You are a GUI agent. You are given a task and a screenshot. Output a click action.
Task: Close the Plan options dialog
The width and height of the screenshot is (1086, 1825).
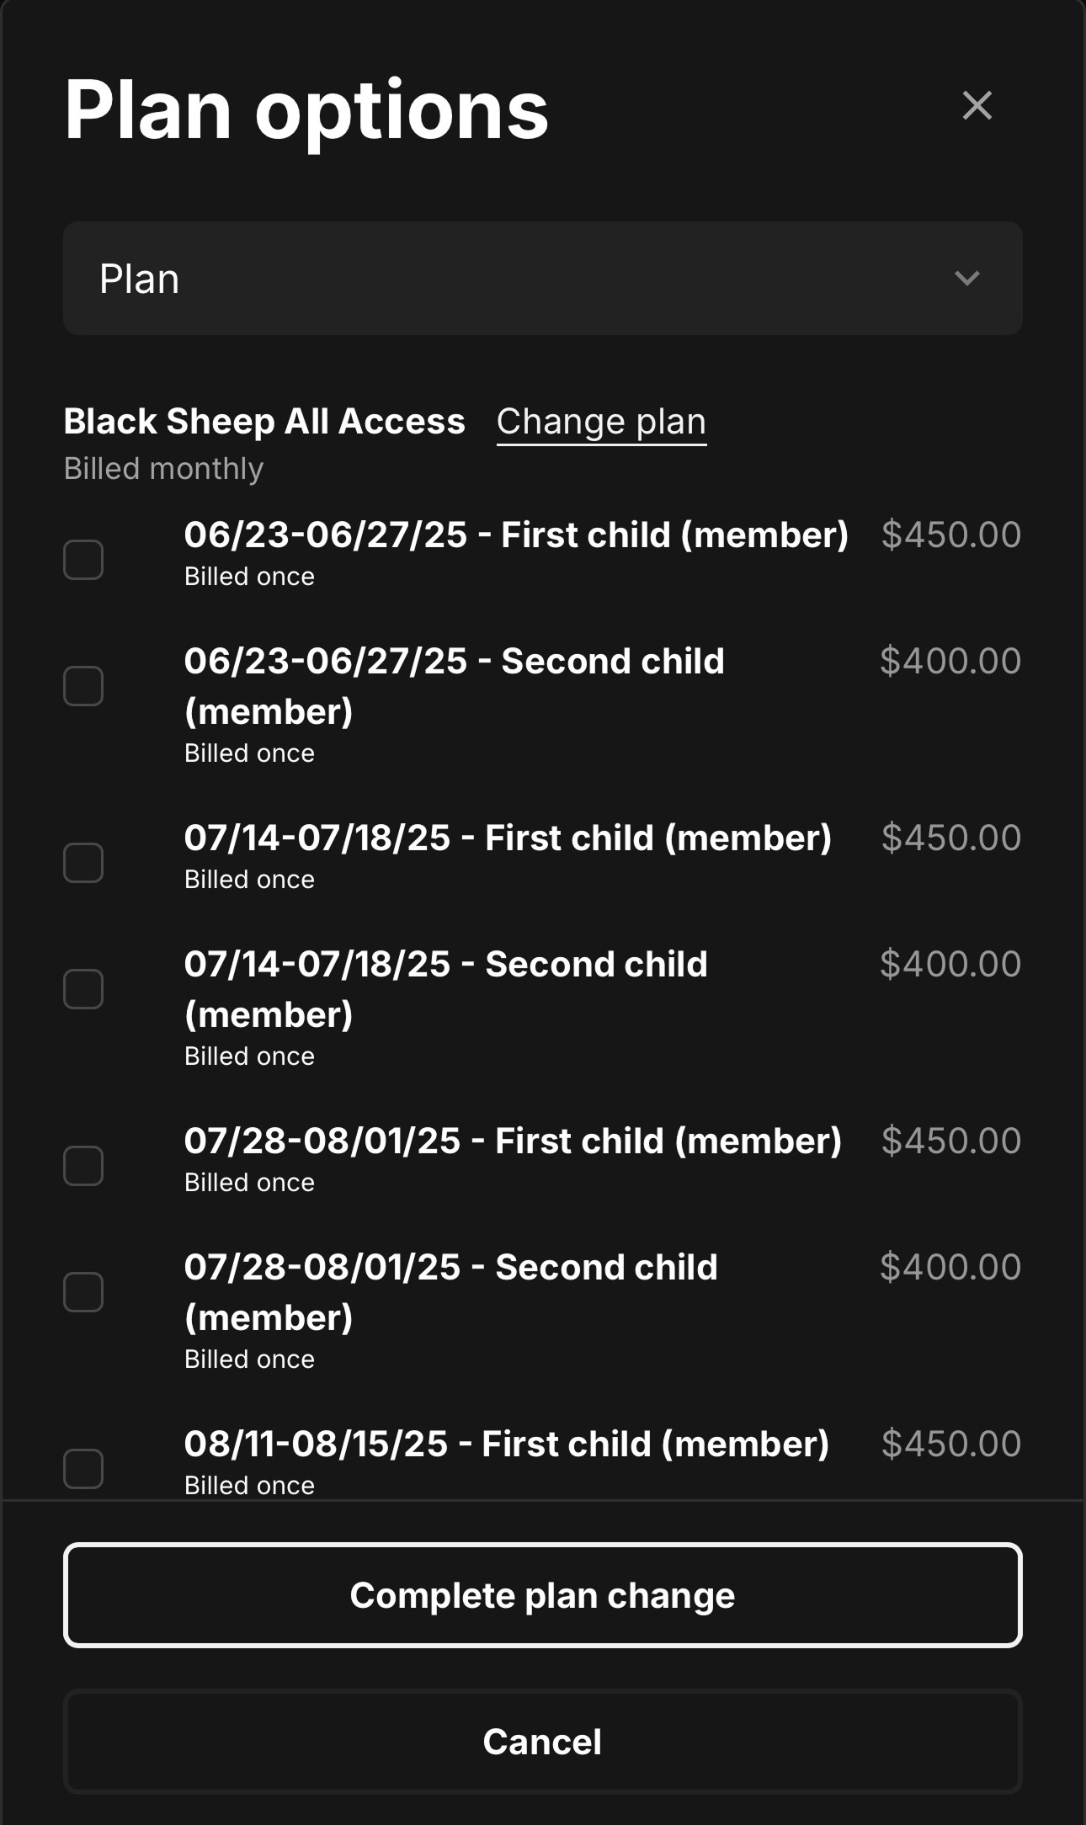pos(977,106)
